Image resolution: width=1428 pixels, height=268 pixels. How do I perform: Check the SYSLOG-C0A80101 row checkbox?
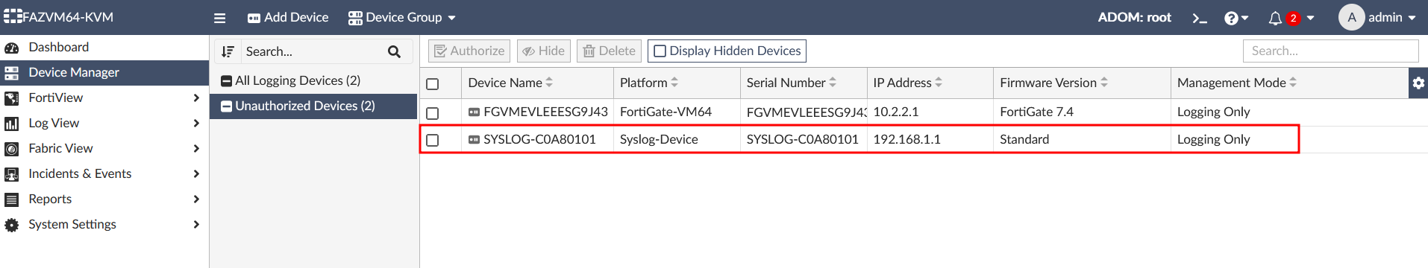point(433,140)
